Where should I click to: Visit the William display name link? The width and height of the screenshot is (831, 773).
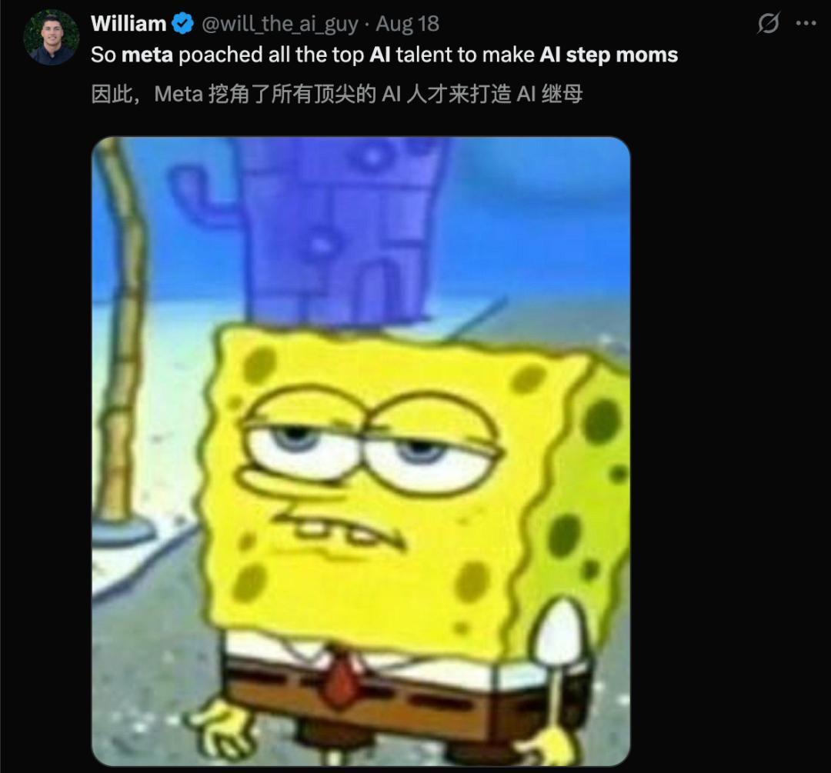pyautogui.click(x=128, y=24)
